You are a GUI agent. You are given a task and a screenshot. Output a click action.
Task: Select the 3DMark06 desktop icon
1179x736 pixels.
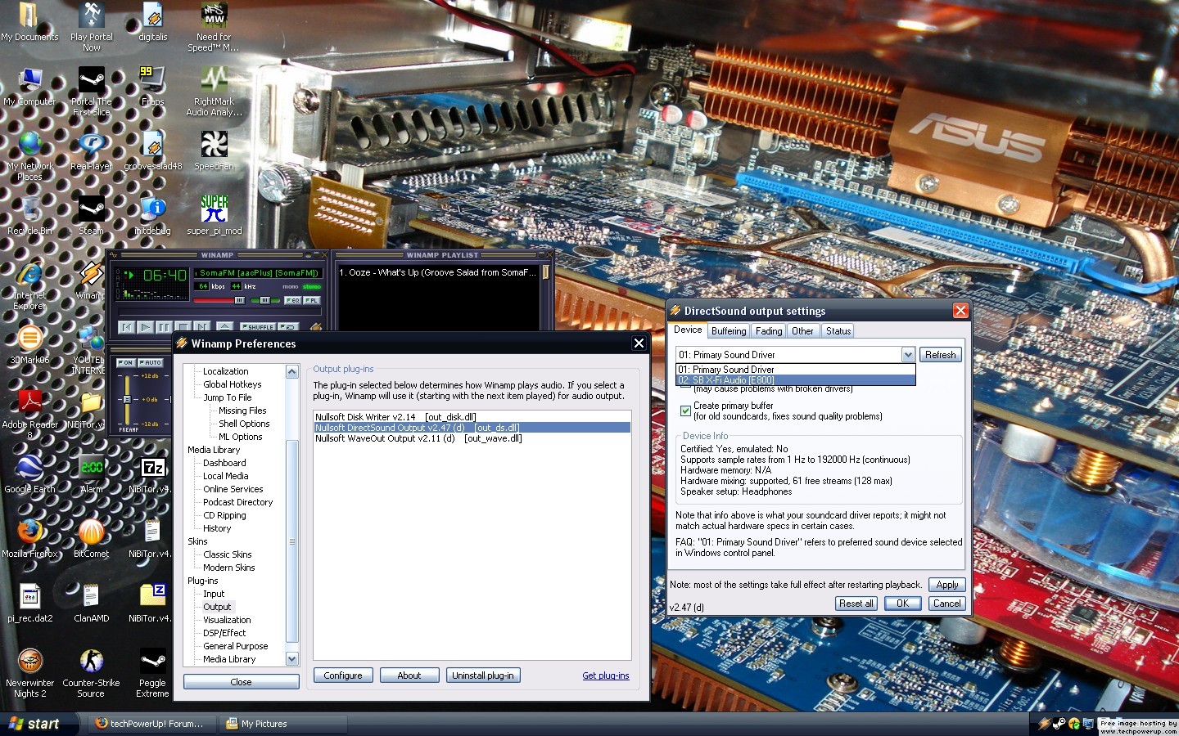tap(29, 344)
